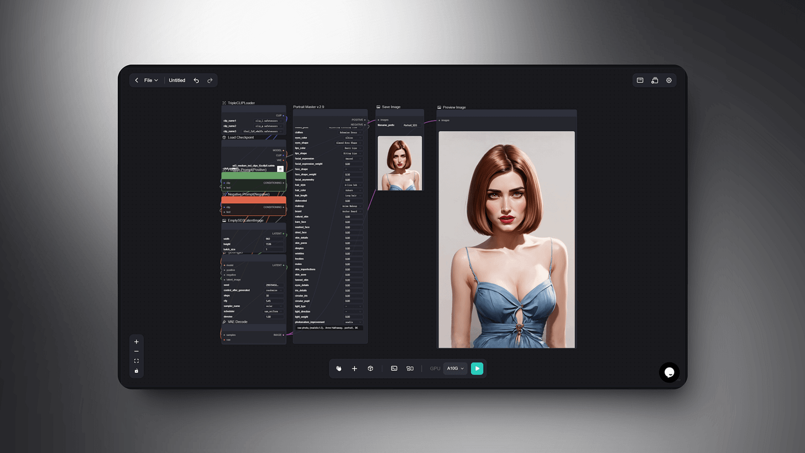Viewport: 805px width, 453px height.
Task: Click the undo arrow icon
Action: click(x=196, y=80)
